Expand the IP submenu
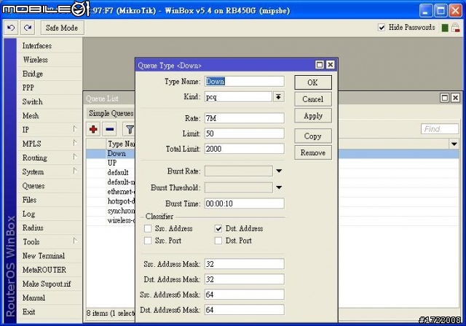 tap(75, 129)
